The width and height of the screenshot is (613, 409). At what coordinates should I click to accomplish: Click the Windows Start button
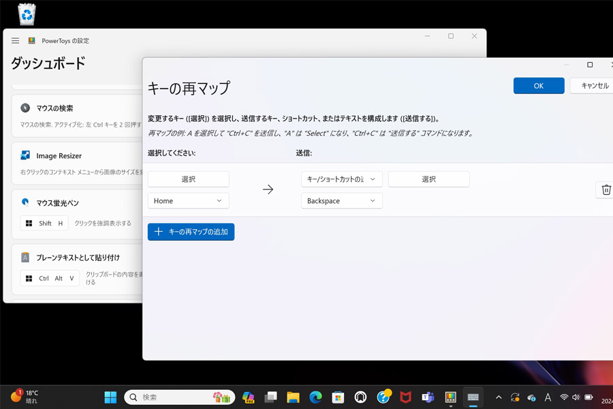click(110, 397)
